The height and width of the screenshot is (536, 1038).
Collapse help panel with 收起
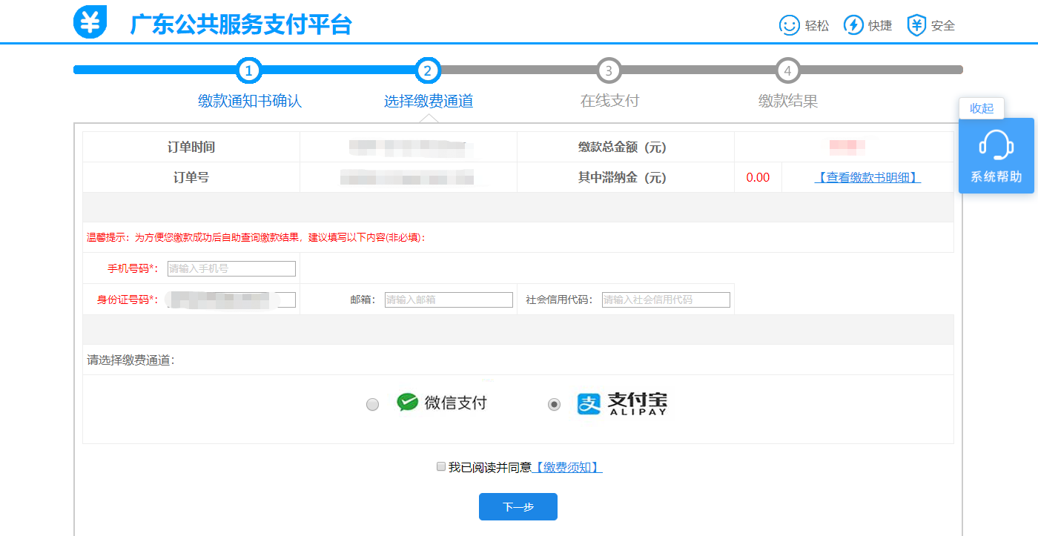click(x=981, y=108)
